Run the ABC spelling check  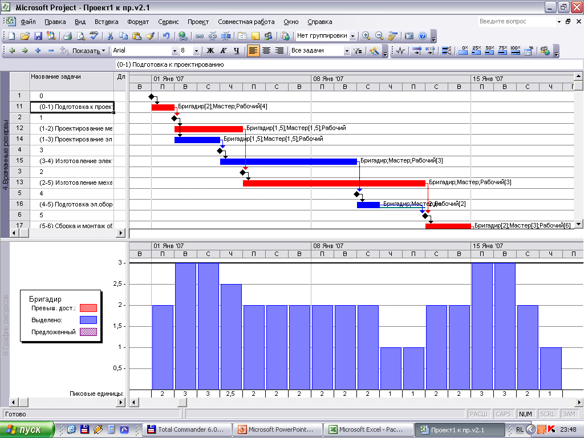pyautogui.click(x=94, y=36)
